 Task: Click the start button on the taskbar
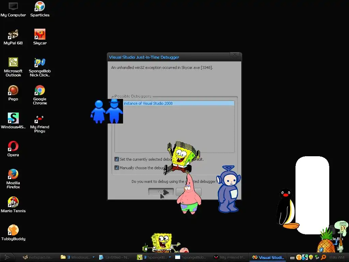pos(7,257)
